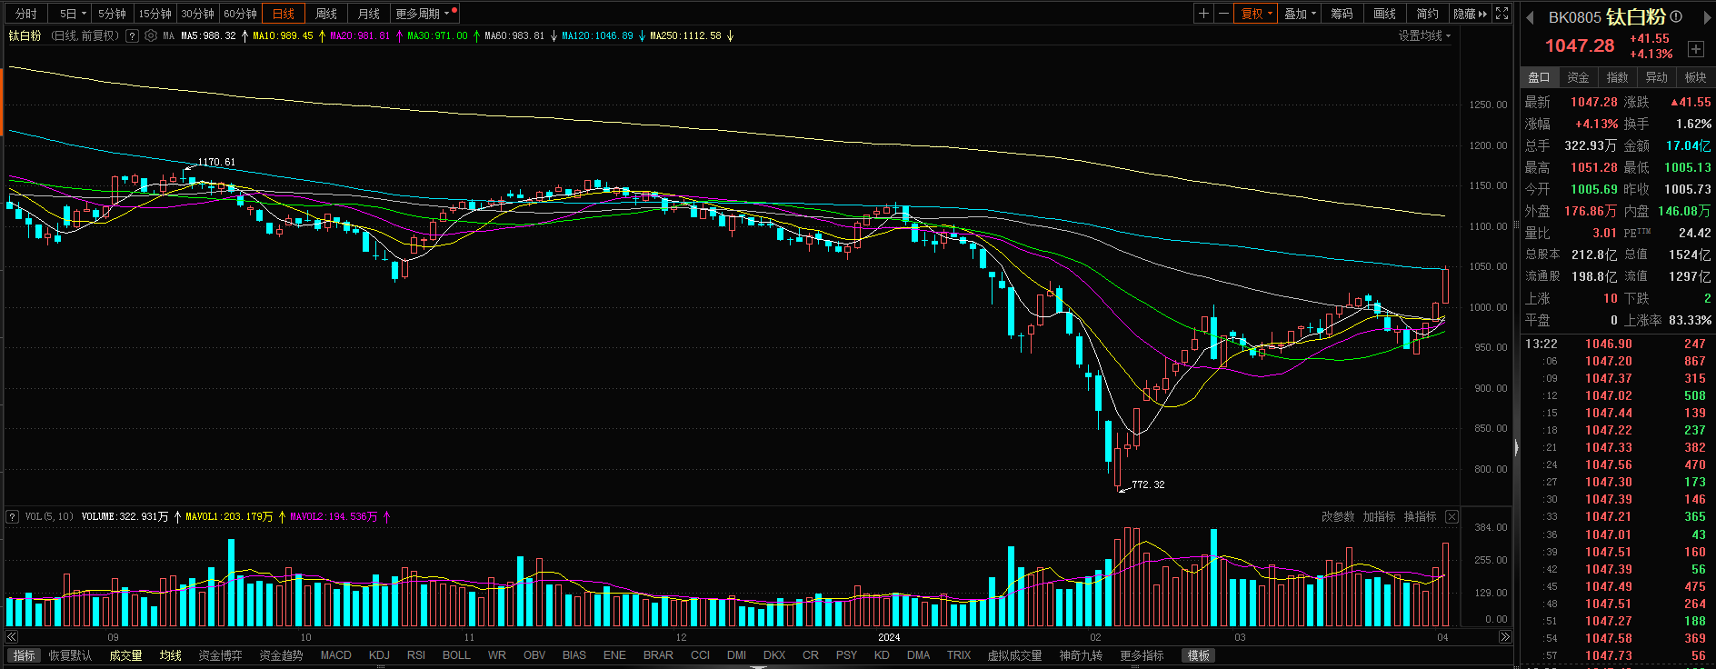Expand 更多周期 more periods menu
The width and height of the screenshot is (1716, 669).
point(424,14)
